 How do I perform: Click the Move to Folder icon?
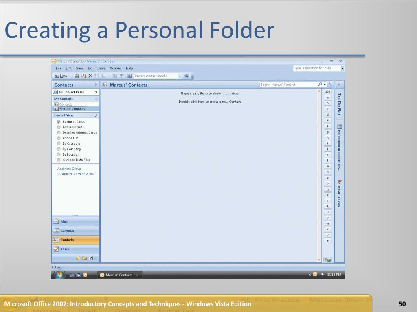(83, 76)
